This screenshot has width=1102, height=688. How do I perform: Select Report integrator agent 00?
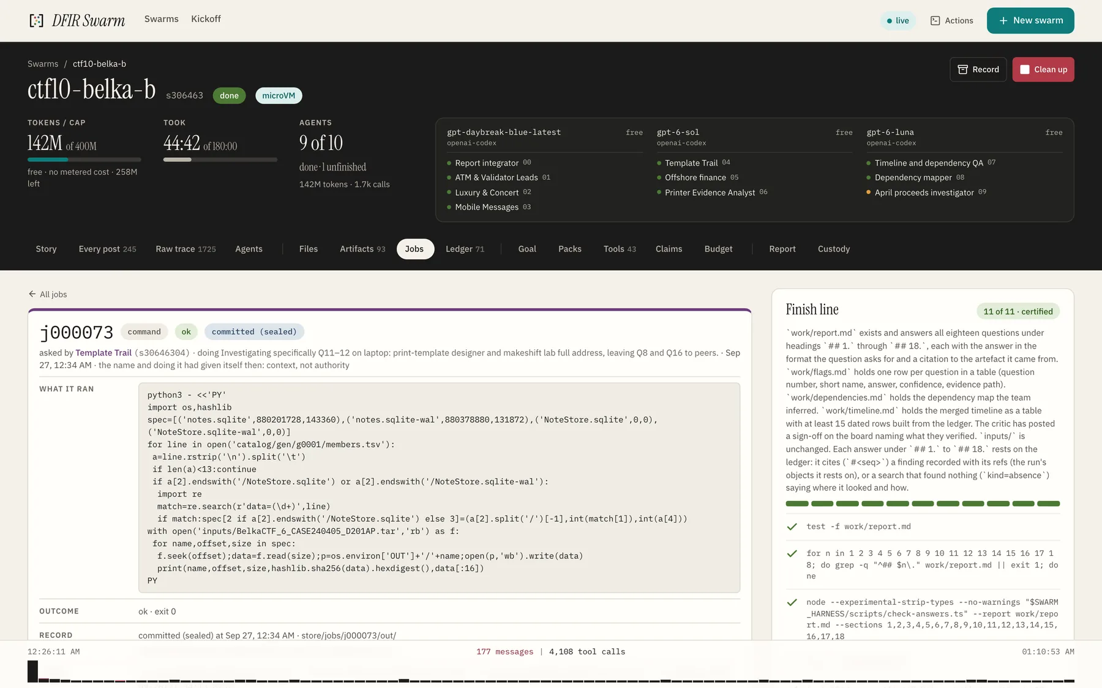click(x=489, y=163)
